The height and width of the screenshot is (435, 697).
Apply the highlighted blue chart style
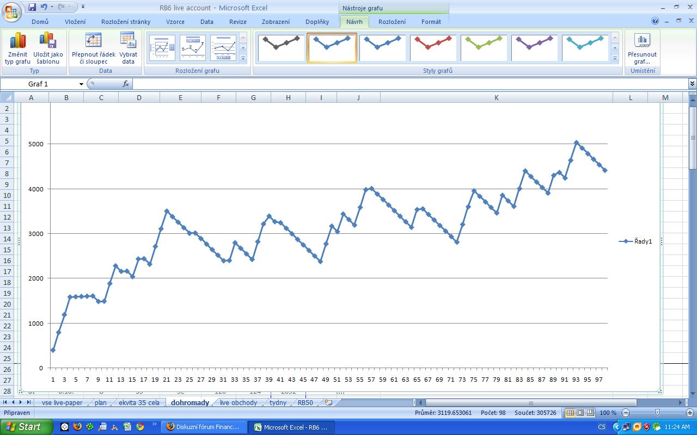click(x=332, y=47)
